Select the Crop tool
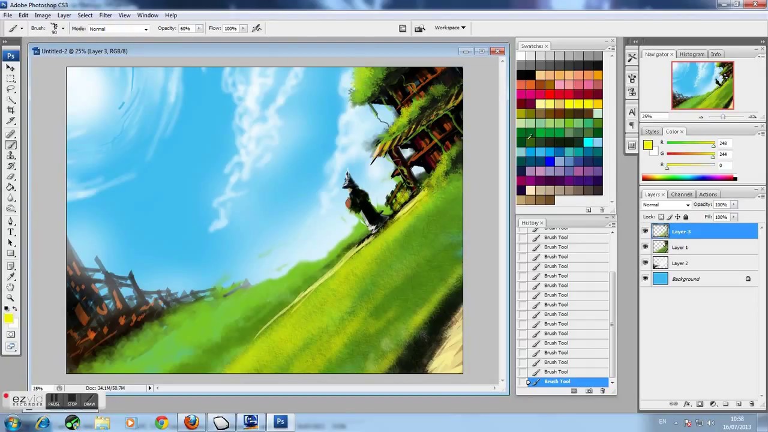The width and height of the screenshot is (768, 432). 11,111
